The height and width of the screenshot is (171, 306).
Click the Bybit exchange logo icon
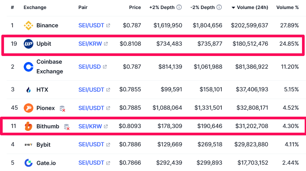[x=29, y=145]
